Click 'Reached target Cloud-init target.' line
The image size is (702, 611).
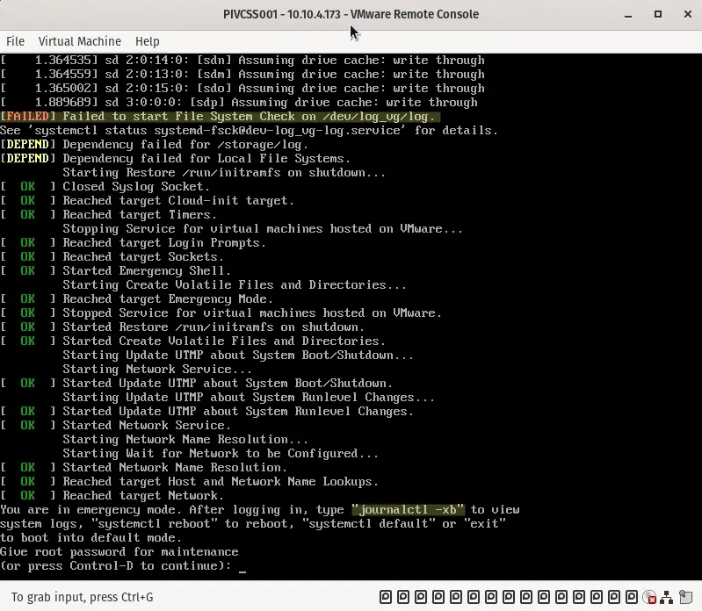(178, 201)
